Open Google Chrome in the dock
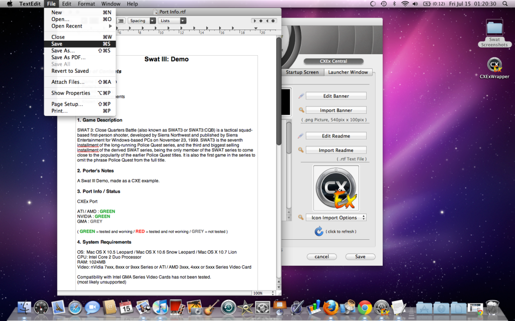Image resolution: width=515 pixels, height=321 pixels. (x=365, y=307)
